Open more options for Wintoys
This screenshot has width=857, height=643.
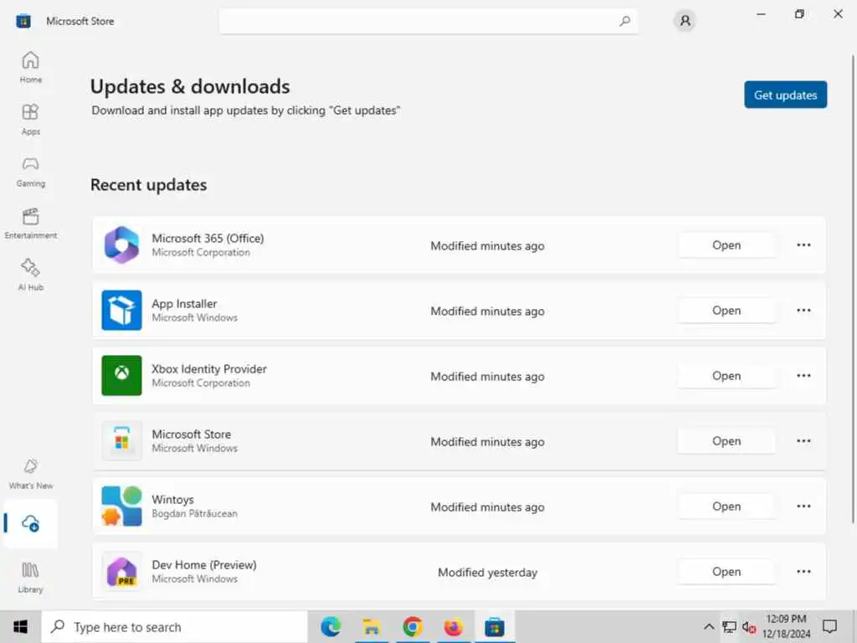click(803, 507)
